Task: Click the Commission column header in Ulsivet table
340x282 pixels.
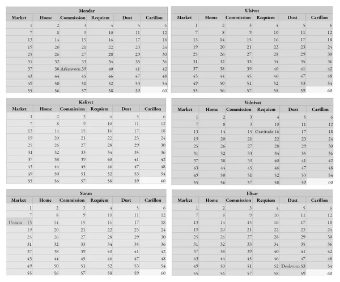Action: [239, 18]
